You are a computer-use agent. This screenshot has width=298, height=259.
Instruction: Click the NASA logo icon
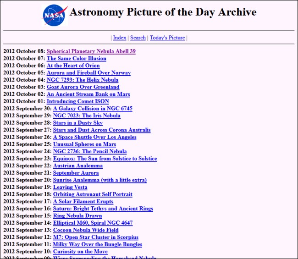[55, 15]
